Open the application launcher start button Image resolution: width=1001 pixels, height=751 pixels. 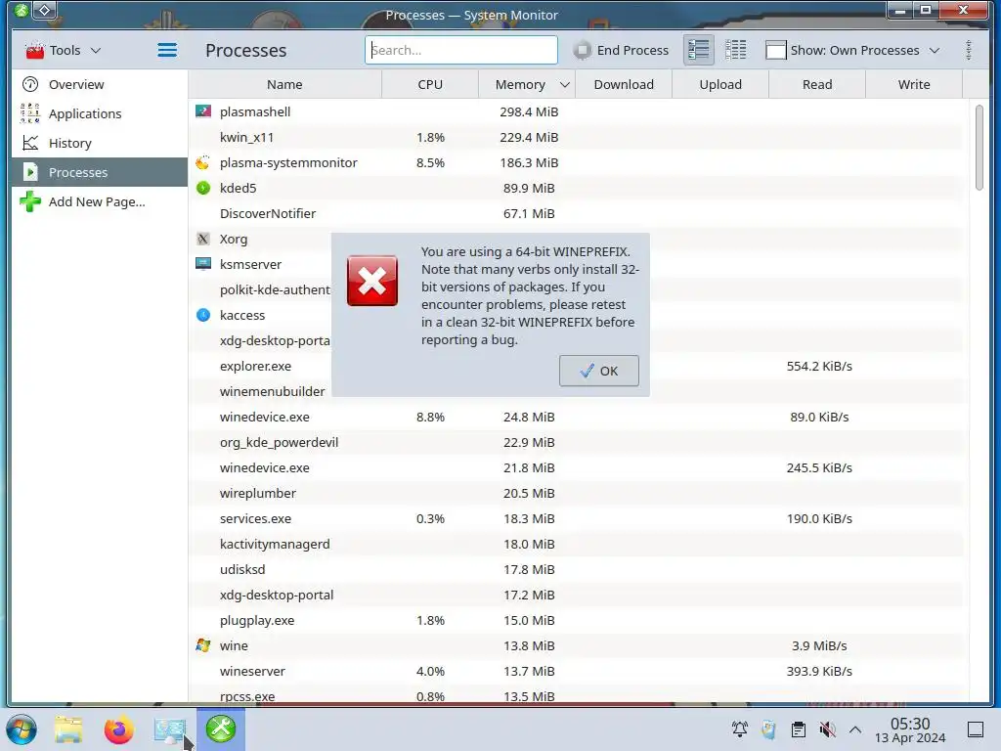coord(22,729)
